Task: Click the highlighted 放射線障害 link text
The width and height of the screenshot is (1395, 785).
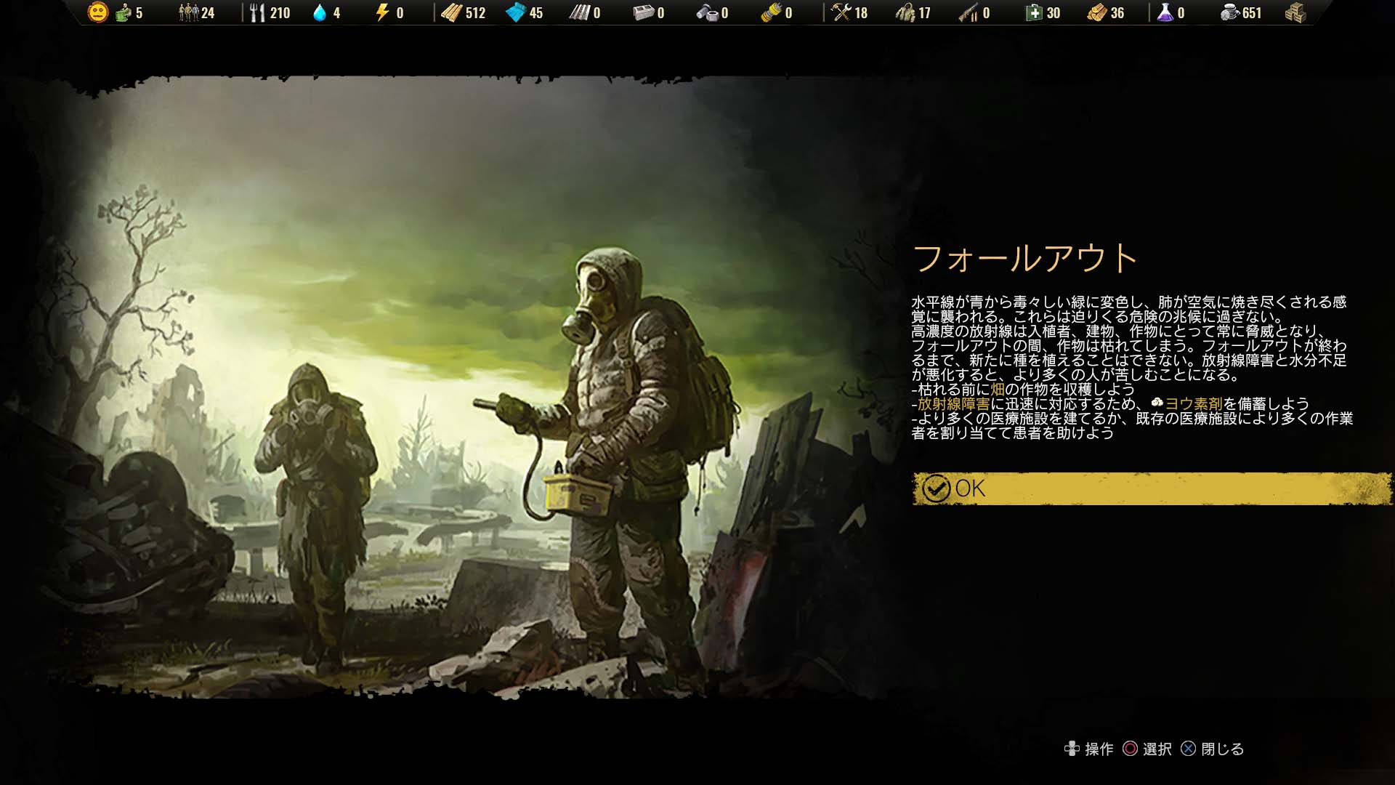Action: tap(953, 404)
